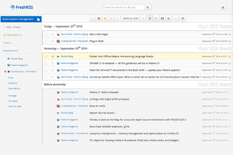The image size is (233, 155).
Task: Show only favourites with the yellow star filter
Action: (x=105, y=18)
